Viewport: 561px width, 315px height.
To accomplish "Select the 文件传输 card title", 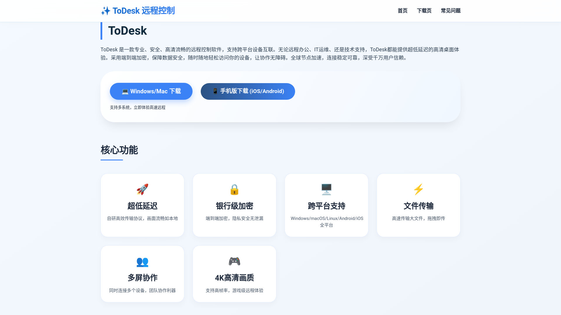I will [x=418, y=206].
